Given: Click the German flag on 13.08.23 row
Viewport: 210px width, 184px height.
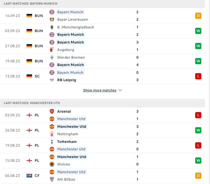Looking at the screenshot, I should tap(29, 76).
